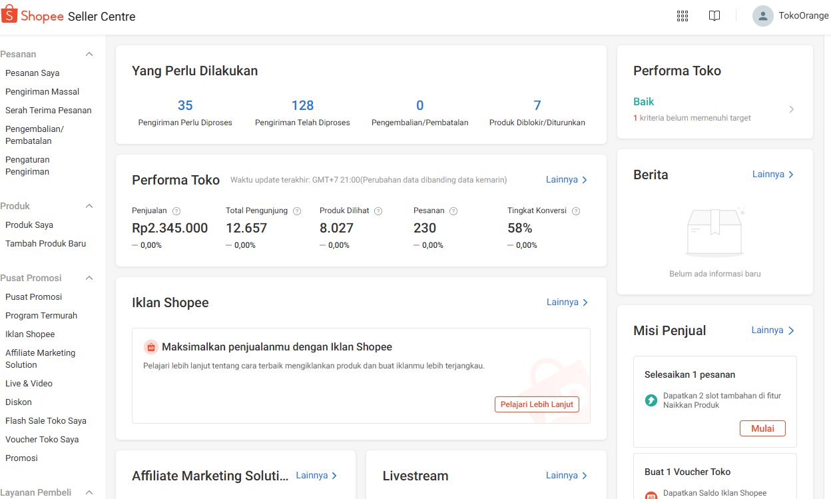This screenshot has height=499, width=831.
Task: Click Pelajari Lebih Lanjut button
Action: [x=537, y=404]
